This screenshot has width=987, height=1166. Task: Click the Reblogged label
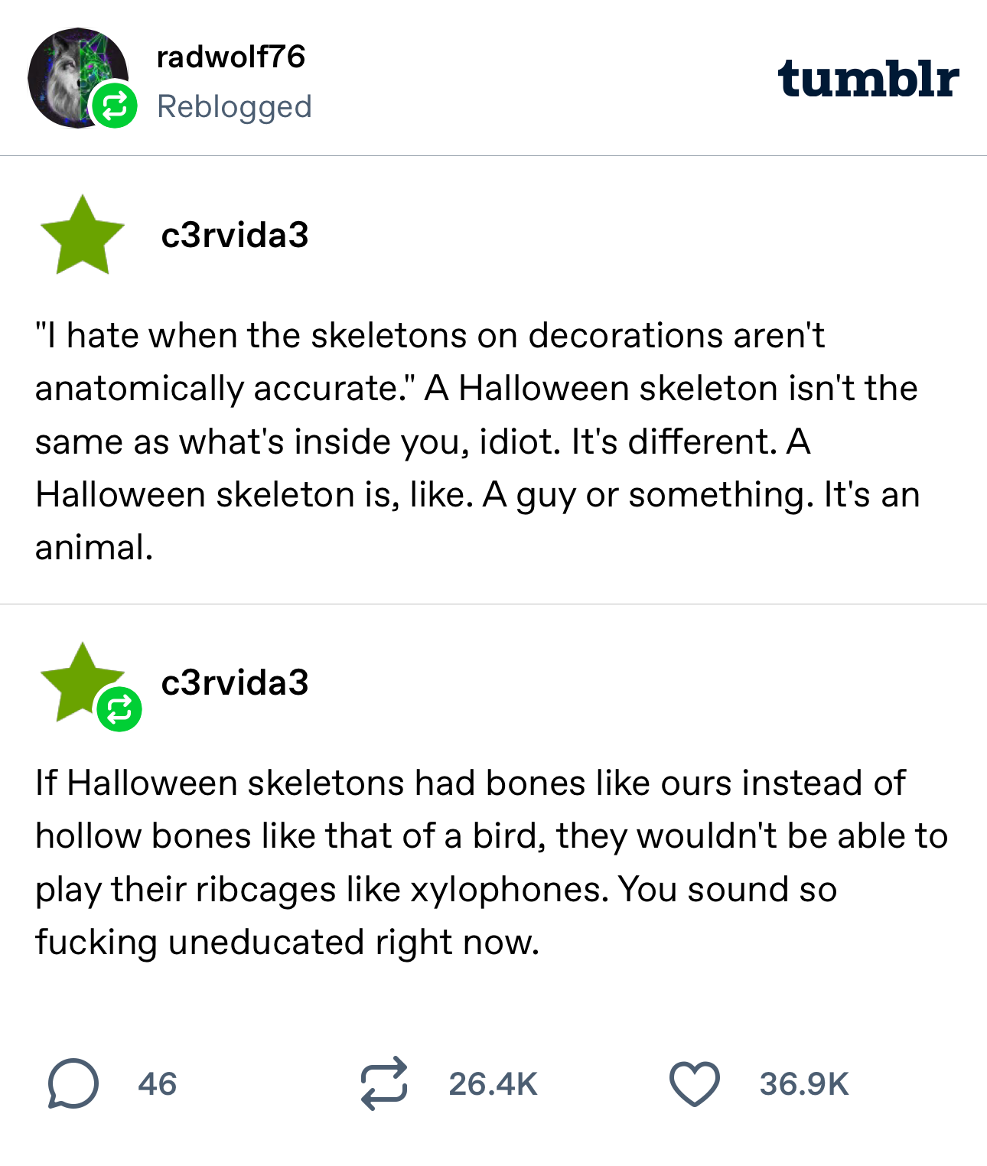coord(234,106)
